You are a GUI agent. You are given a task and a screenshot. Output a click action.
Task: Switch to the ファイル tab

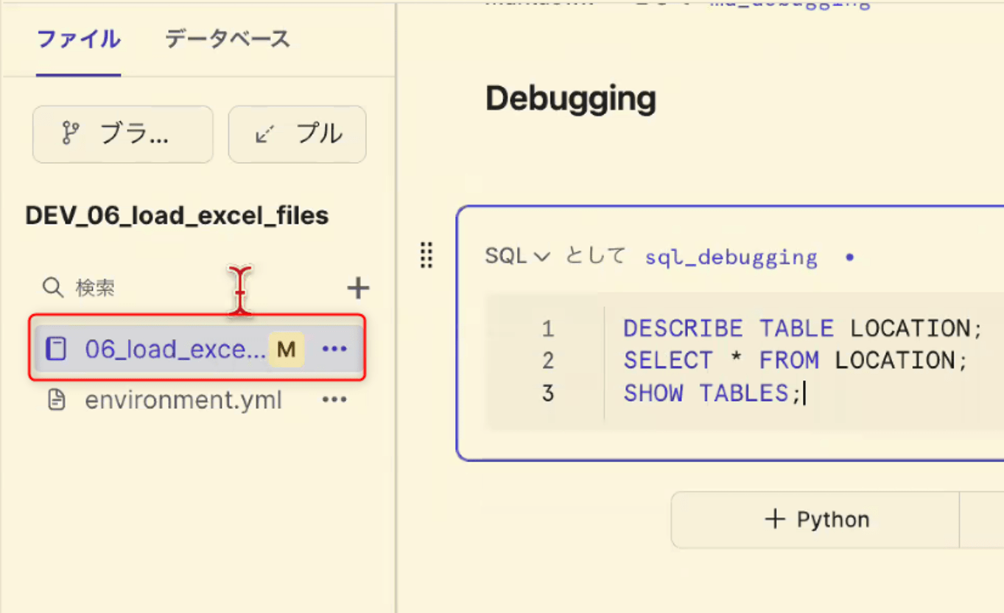(x=78, y=39)
